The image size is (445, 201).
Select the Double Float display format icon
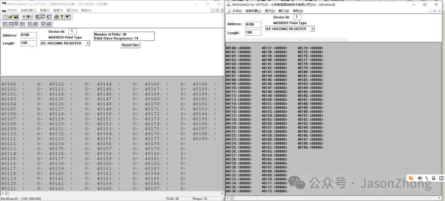[43, 24]
